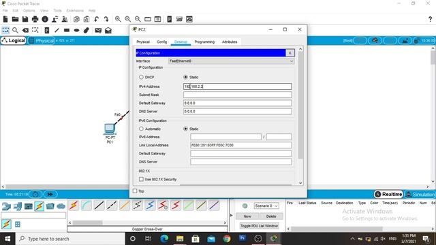Tick the Top checkbox in PC2 window
This screenshot has height=245, width=436.
[x=135, y=191]
